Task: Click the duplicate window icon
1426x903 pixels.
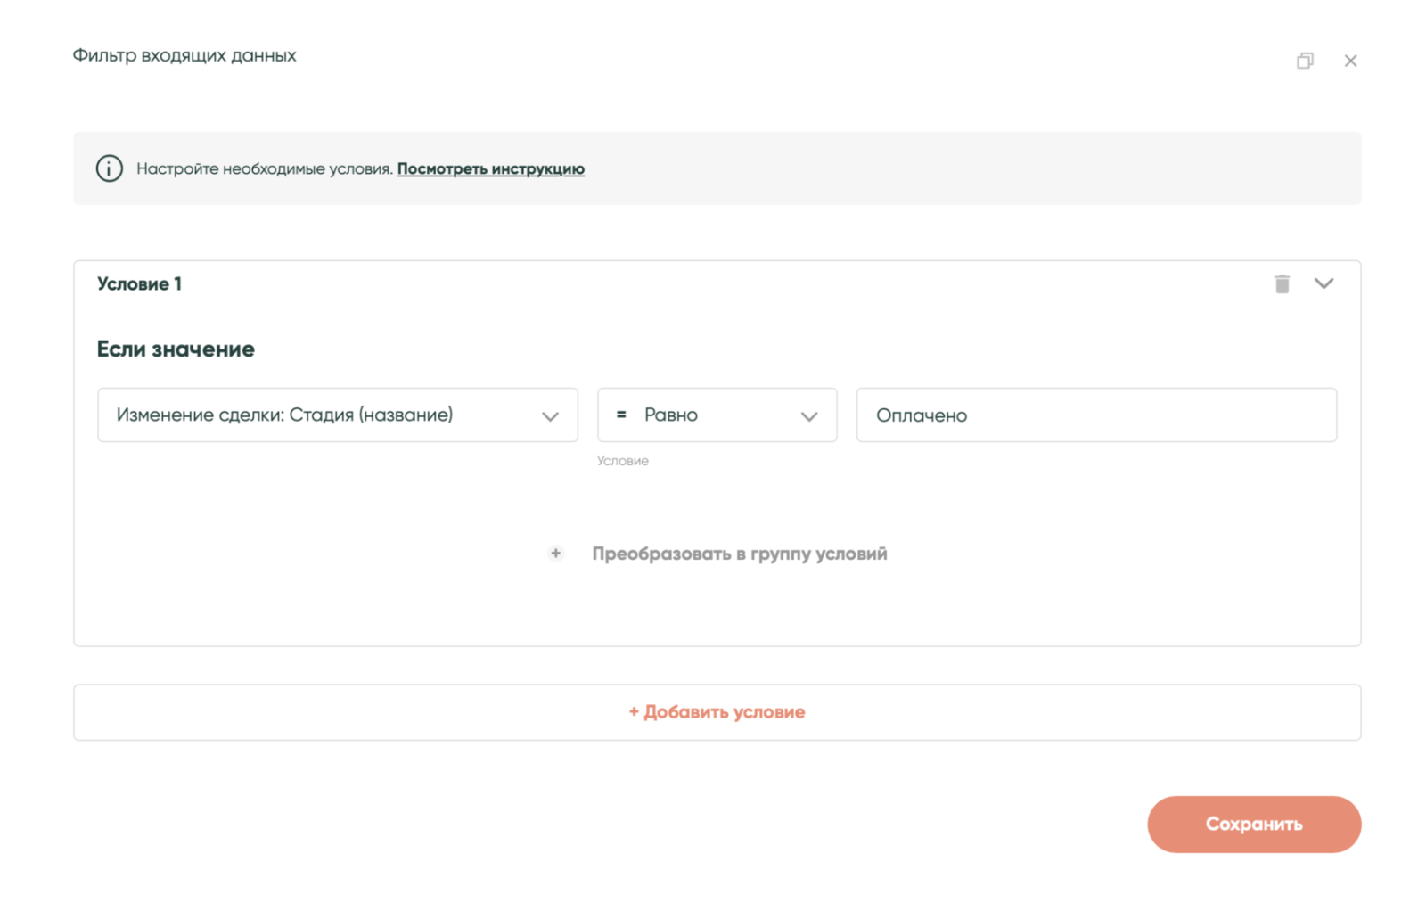Action: coord(1305,61)
